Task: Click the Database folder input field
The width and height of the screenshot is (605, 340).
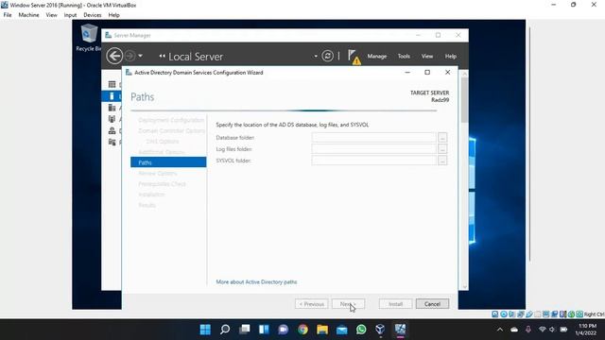Action: [373, 137]
